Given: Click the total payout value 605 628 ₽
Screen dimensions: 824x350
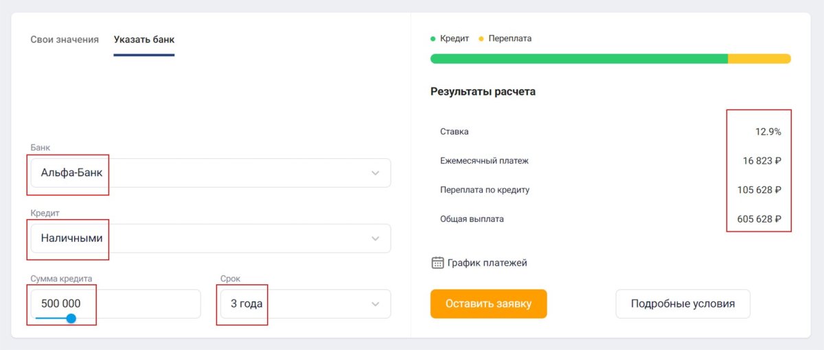Looking at the screenshot, I should [759, 220].
